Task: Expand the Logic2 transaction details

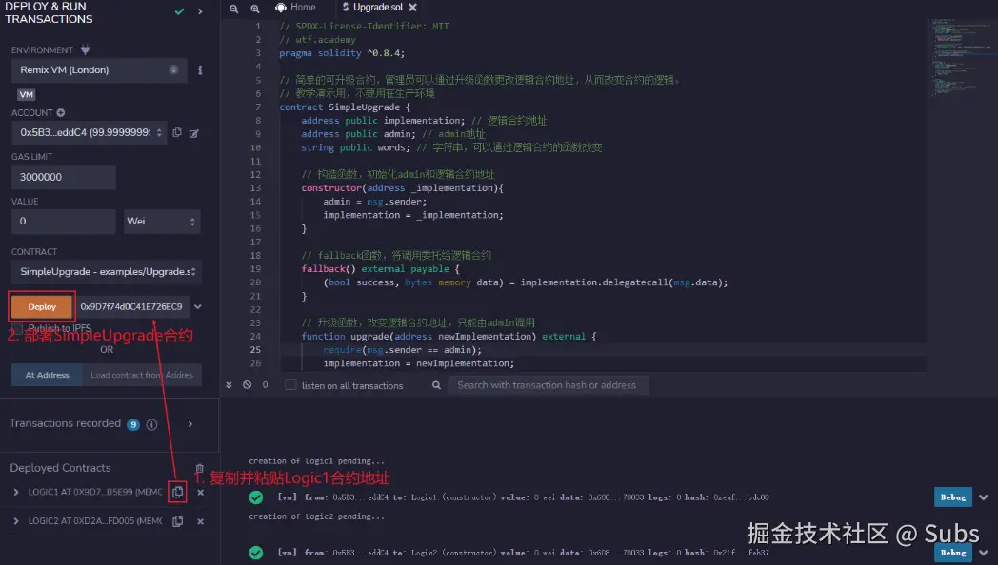Action: point(984,553)
